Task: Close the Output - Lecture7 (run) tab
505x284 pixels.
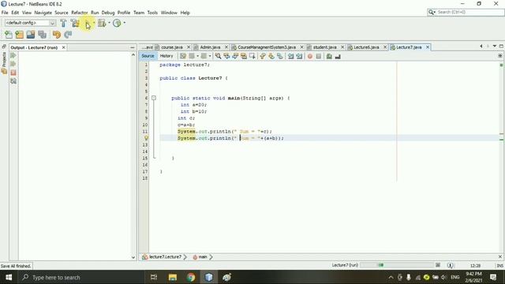Action: click(63, 47)
